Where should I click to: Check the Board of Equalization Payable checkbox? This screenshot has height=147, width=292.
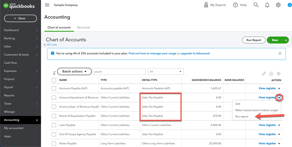[54, 116]
